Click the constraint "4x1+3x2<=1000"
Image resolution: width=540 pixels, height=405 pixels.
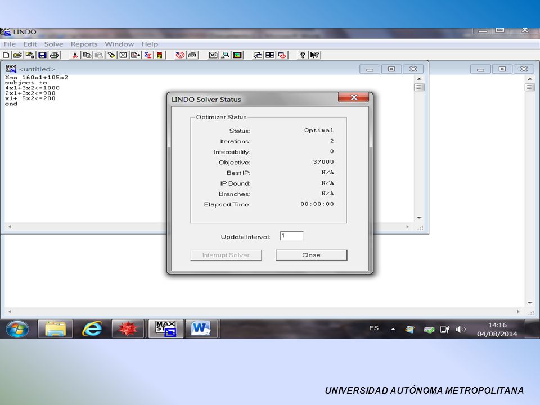[33, 88]
